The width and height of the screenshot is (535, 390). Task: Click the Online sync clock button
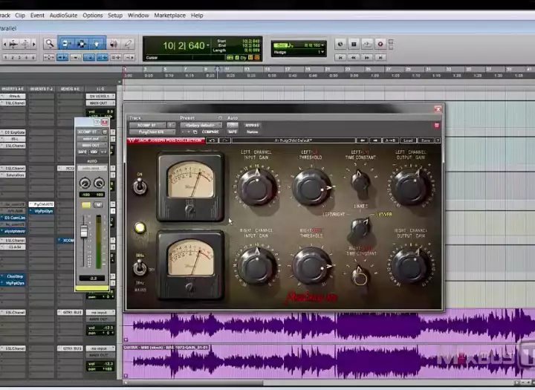340,44
